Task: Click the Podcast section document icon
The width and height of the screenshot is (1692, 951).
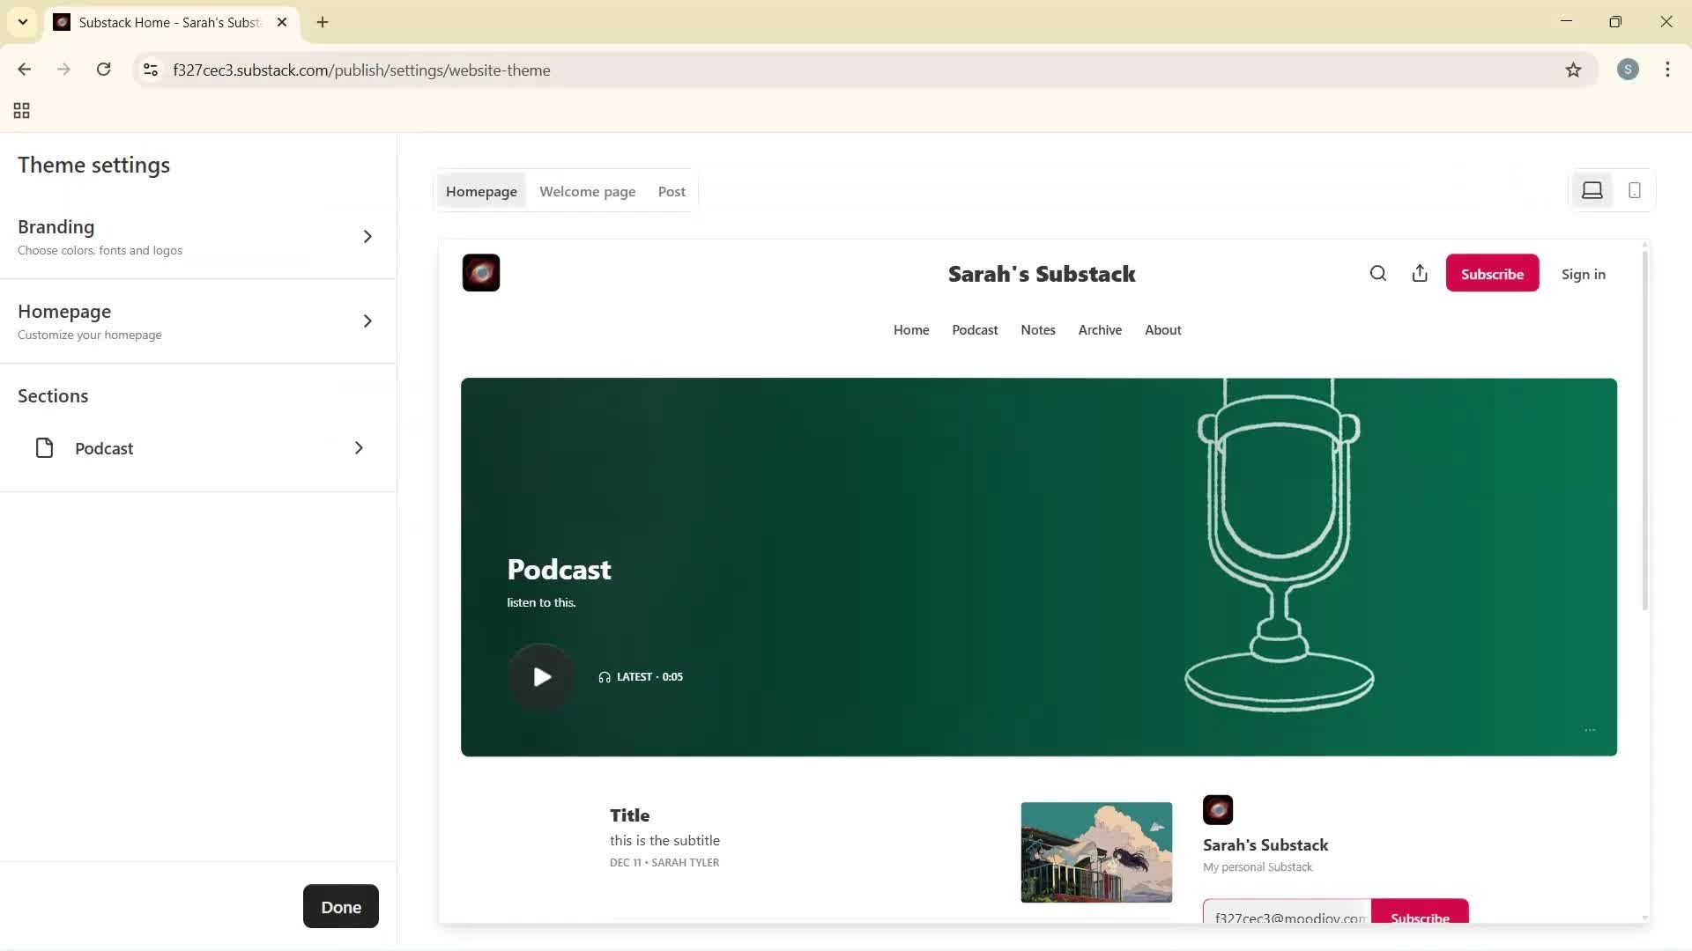Action: pyautogui.click(x=44, y=447)
